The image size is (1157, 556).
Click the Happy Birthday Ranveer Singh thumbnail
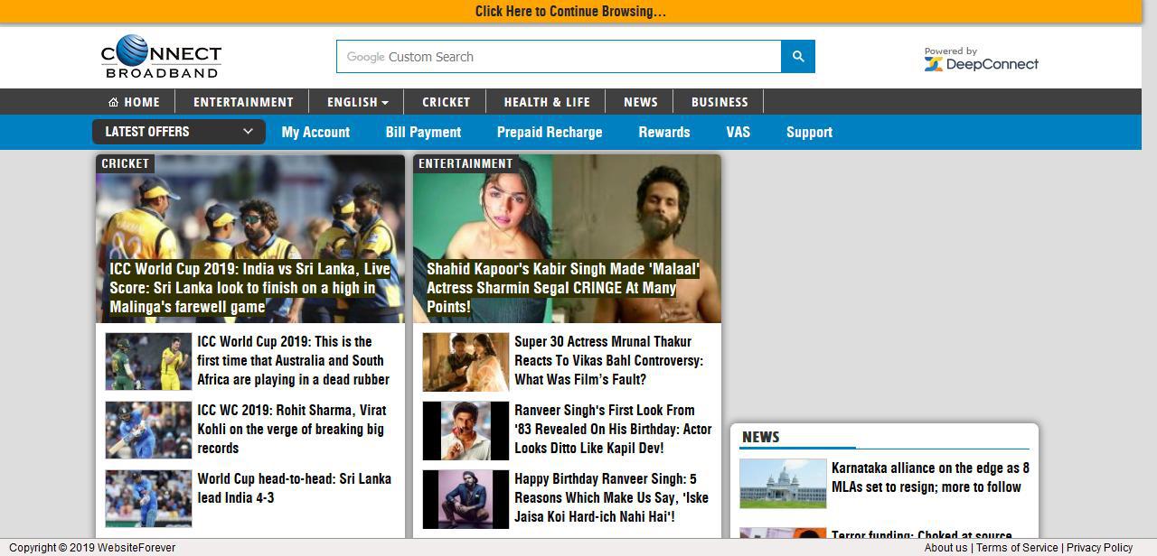pyautogui.click(x=466, y=499)
